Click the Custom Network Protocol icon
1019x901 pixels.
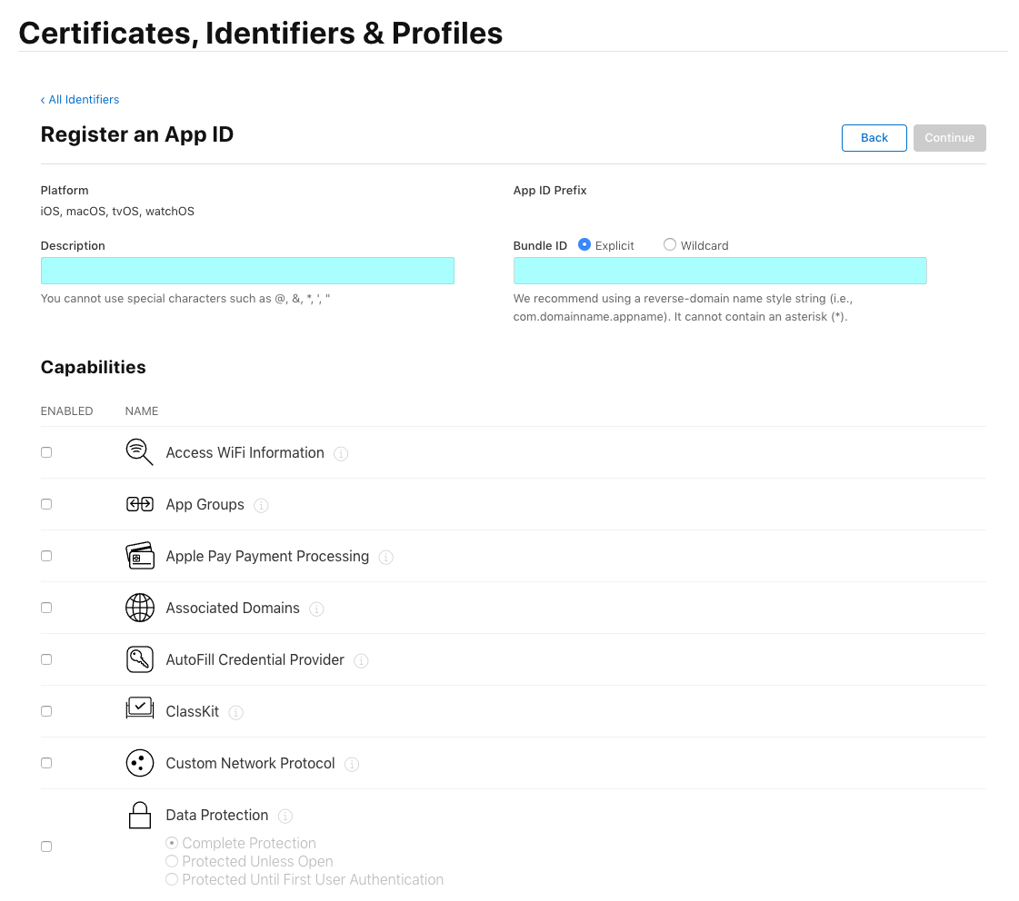[139, 763]
